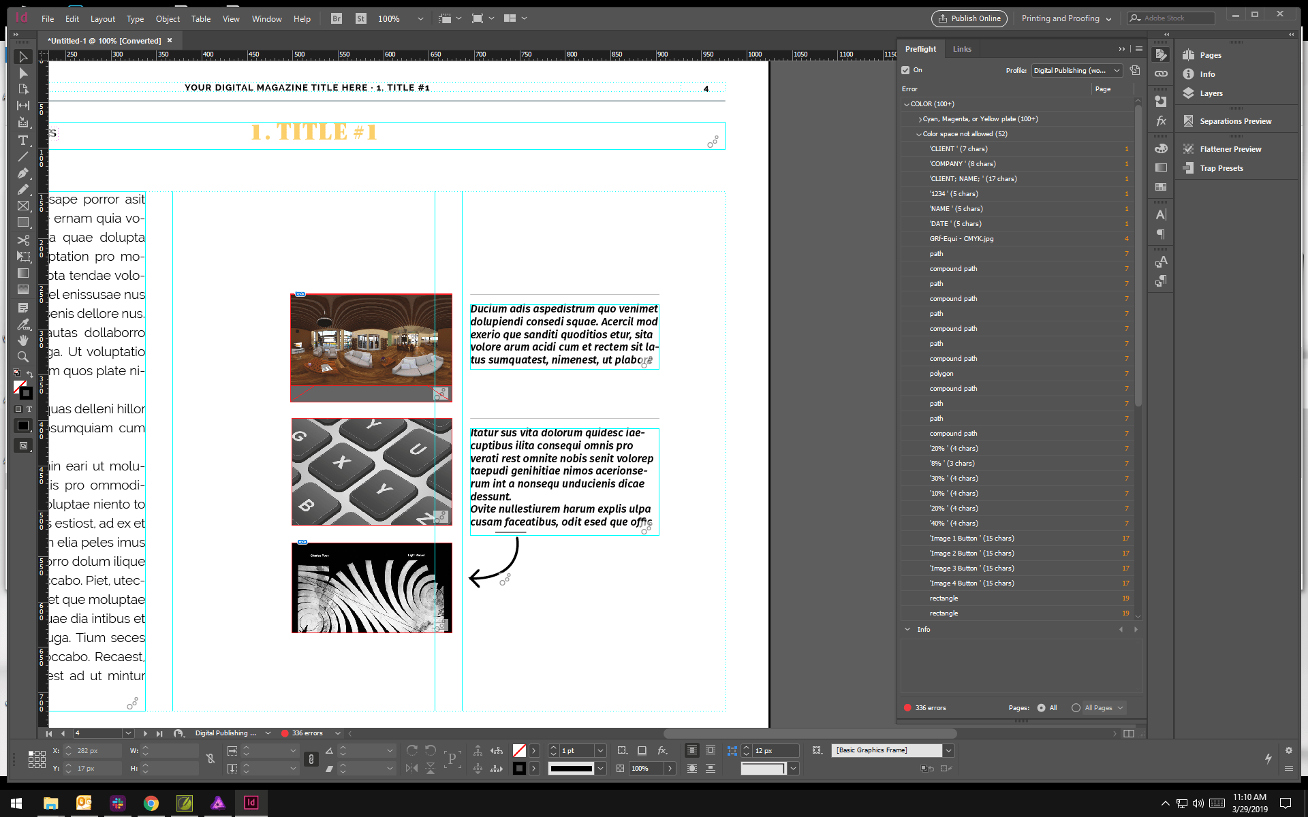Open Separations Preview panel

[1235, 121]
